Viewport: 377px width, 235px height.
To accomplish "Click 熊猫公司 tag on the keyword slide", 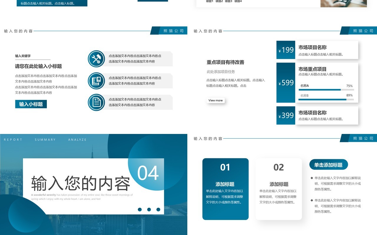I will pyautogui.click(x=174, y=31).
